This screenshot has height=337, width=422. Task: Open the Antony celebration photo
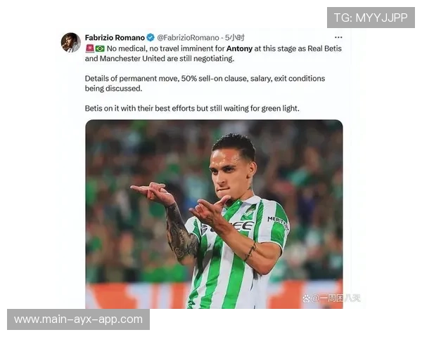click(x=214, y=214)
